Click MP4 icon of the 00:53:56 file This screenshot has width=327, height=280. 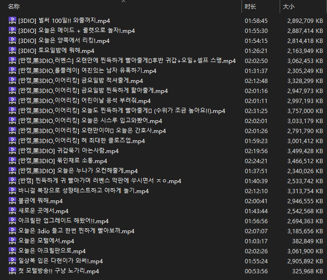point(12,271)
